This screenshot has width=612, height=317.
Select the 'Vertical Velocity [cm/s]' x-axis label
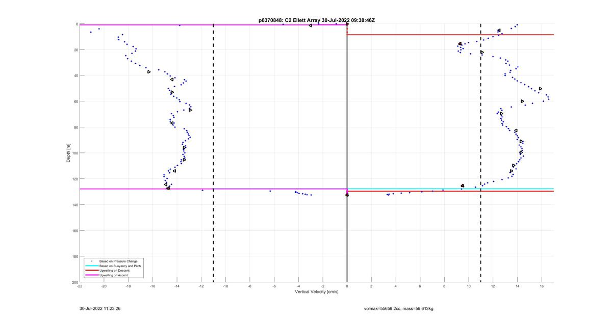(317, 292)
